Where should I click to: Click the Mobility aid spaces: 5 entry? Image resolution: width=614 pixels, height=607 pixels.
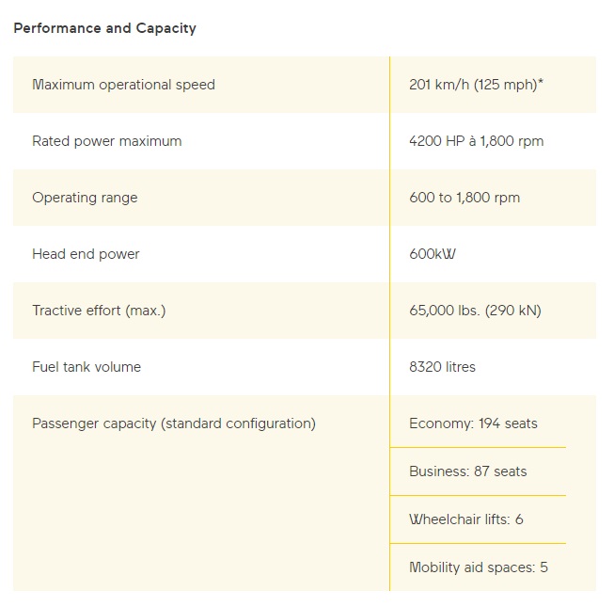click(x=479, y=567)
